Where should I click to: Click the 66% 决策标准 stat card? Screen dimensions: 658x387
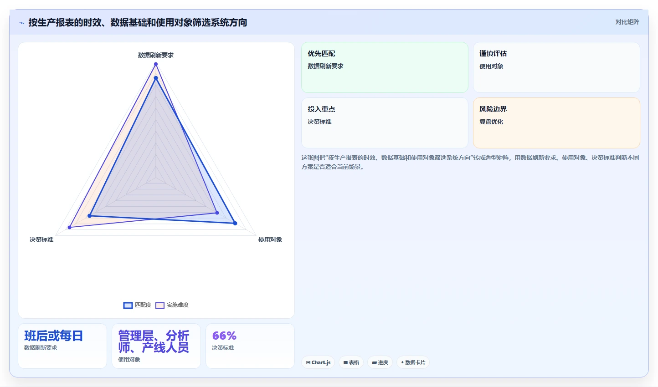coord(250,346)
